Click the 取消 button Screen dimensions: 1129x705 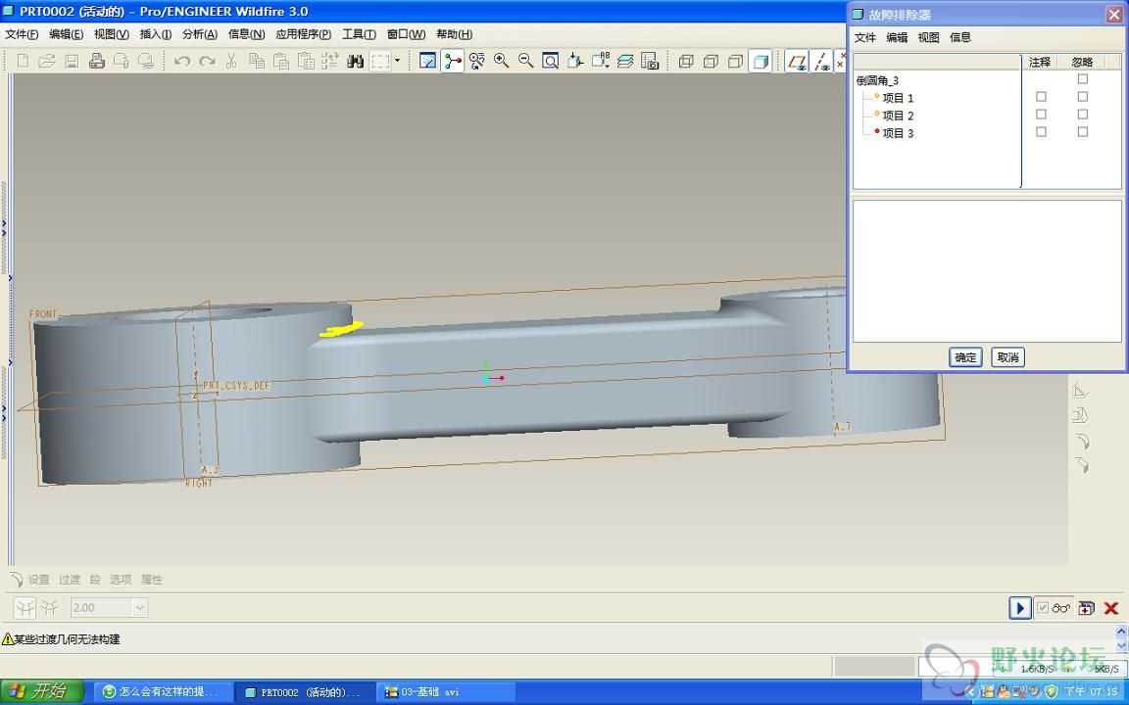[1007, 357]
